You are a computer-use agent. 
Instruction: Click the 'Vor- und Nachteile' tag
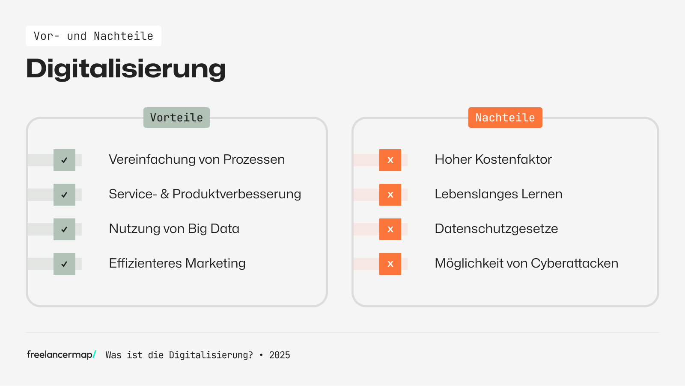(93, 36)
